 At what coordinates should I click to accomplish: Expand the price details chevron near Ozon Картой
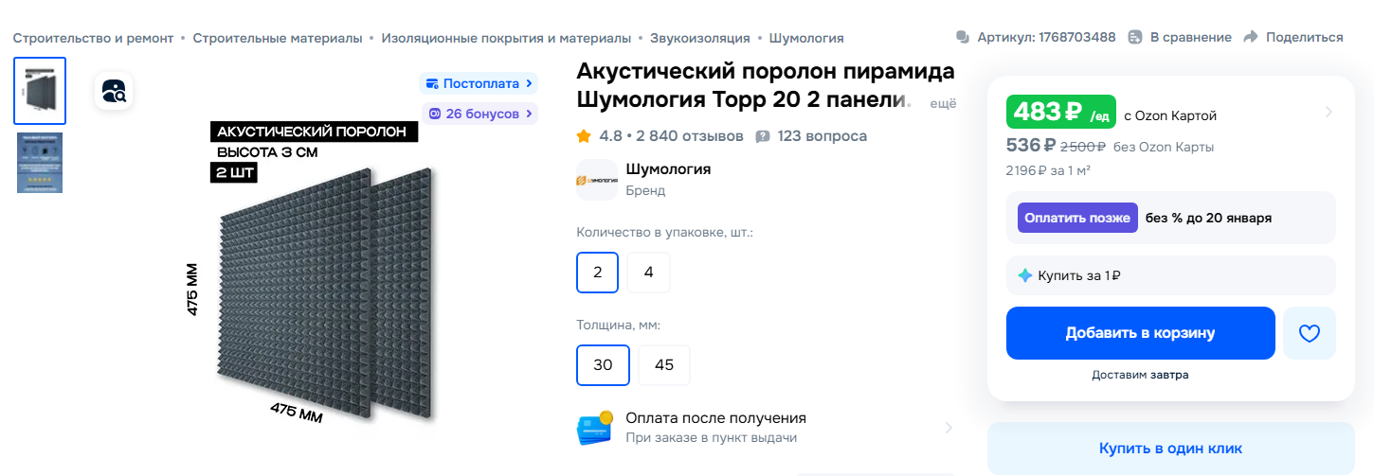[x=1329, y=112]
